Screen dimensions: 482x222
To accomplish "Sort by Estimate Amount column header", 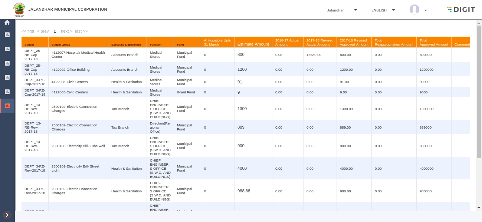I will pos(253,44).
